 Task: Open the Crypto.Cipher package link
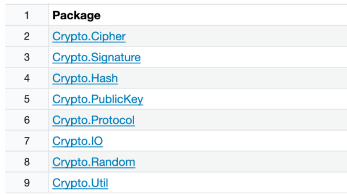coord(89,36)
